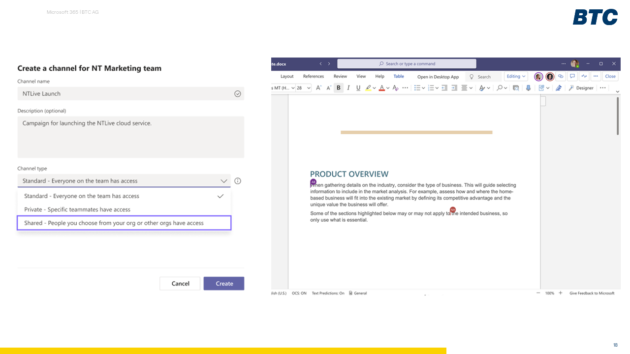
Task: Click the Cancel button
Action: (180, 284)
